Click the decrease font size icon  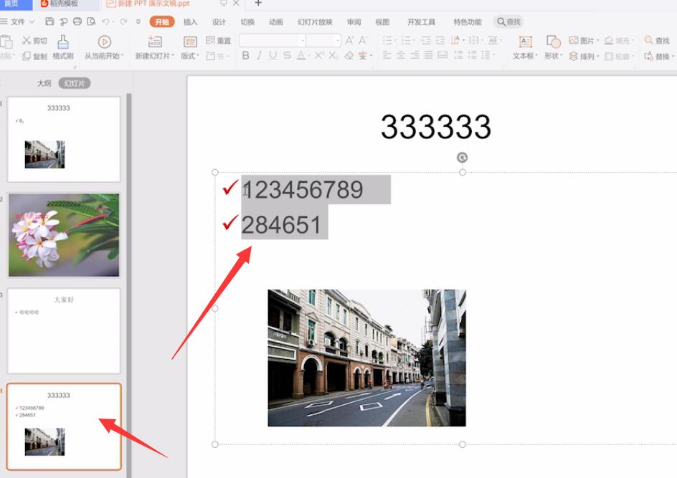pyautogui.click(x=363, y=41)
